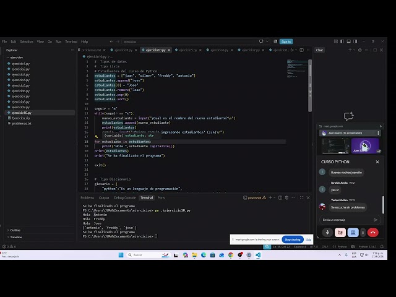Image resolution: width=396 pixels, height=297 pixels.
Task: Toggle the bottom panel visibility
Action: tap(349, 41)
